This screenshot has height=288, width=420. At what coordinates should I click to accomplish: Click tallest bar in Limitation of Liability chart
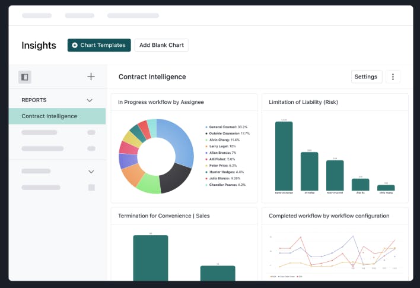point(284,156)
